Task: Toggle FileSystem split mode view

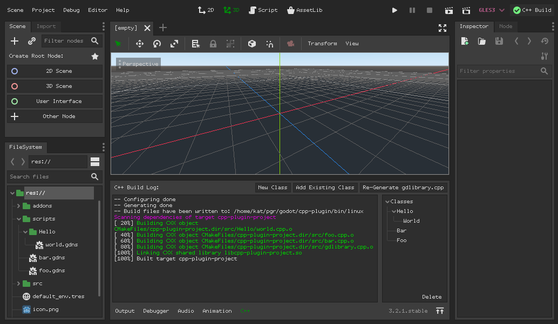Action: 95,162
